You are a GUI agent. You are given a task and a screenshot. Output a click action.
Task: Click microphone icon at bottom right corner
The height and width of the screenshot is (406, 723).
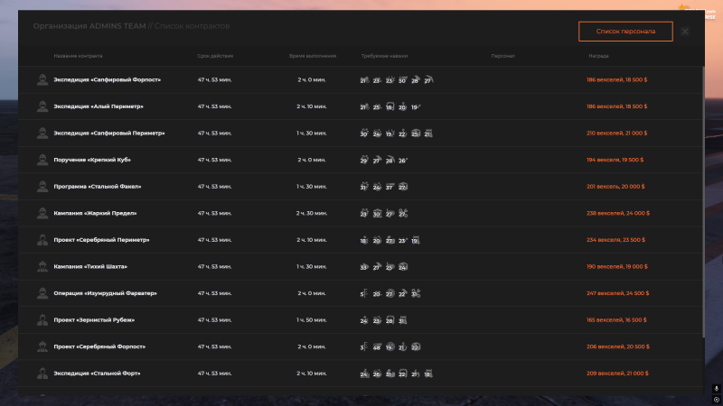point(715,383)
